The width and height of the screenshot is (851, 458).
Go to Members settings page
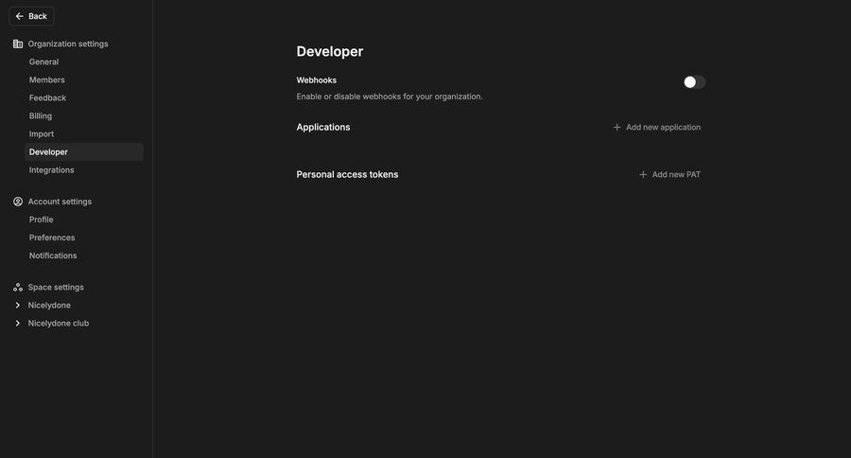coord(47,80)
